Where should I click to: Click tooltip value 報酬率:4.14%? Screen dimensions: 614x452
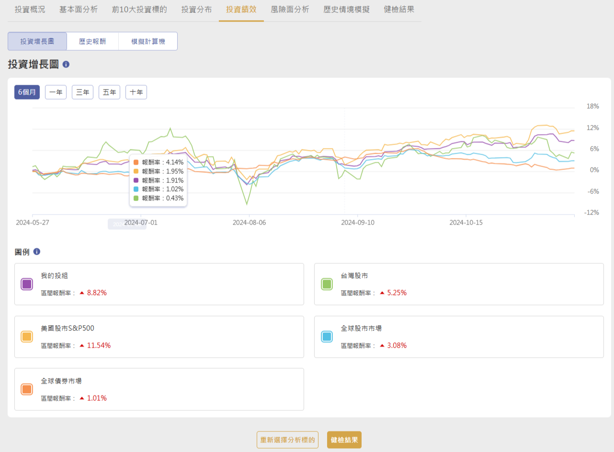(162, 162)
